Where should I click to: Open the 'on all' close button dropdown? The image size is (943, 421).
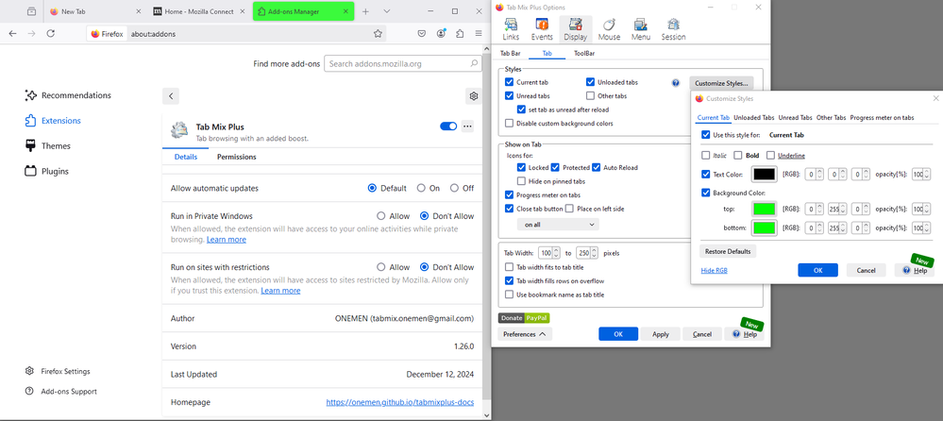pos(558,225)
